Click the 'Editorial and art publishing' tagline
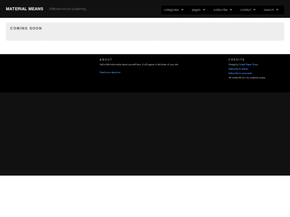The height and width of the screenshot is (217, 290). [x=67, y=9]
